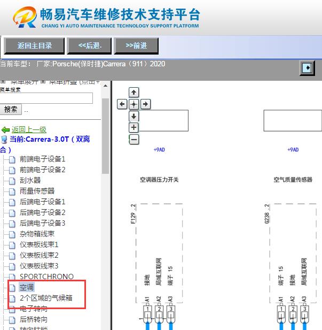
Task: Click page icon beside 后桥转向
Action: click(12, 320)
